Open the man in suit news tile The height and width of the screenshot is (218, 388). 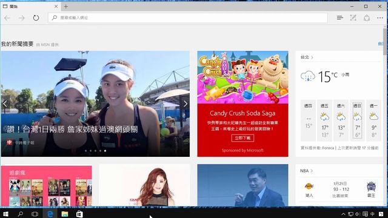(x=242, y=185)
